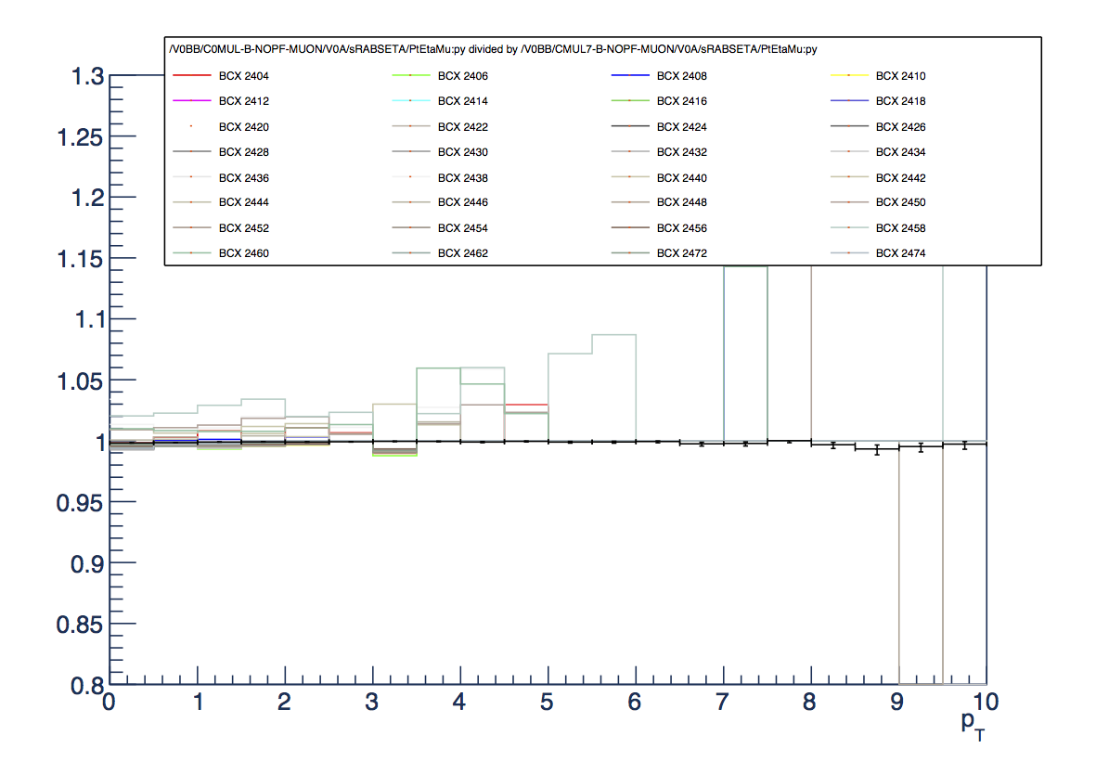Viewport: 1096px width, 761px height.
Task: Click the BCX 2426 legend label
Action: click(900, 126)
